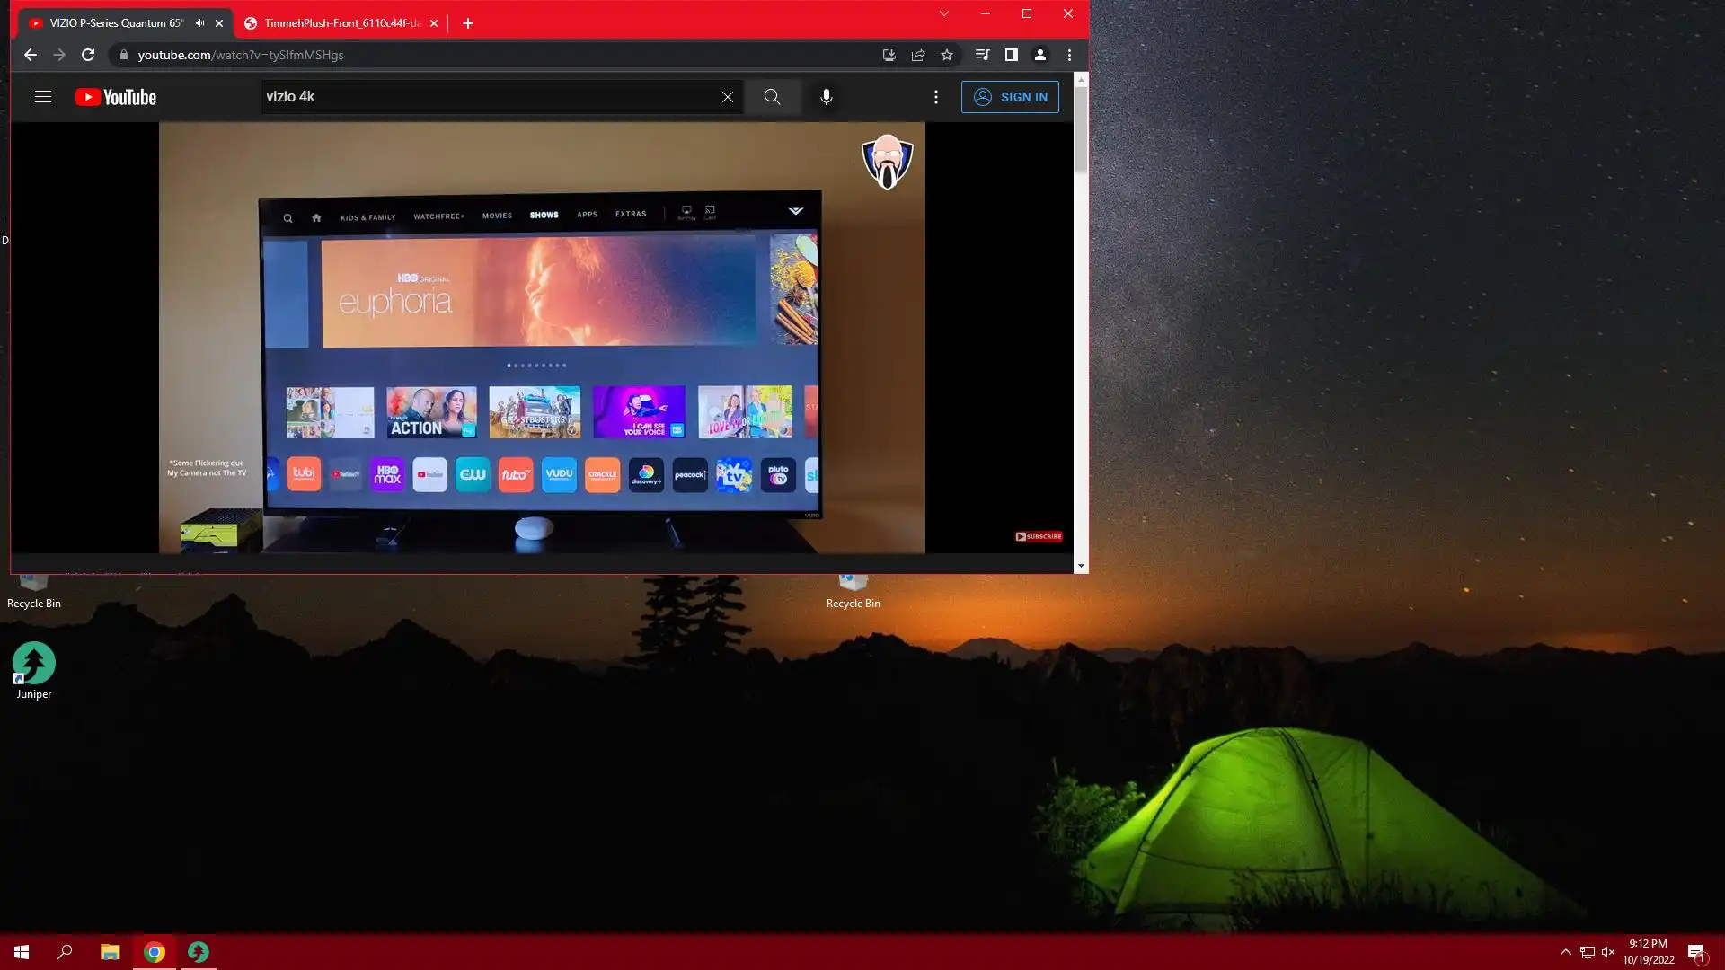Viewport: 1725px width, 970px height.
Task: Open YouTube settings three-dot menu
Action: click(936, 97)
